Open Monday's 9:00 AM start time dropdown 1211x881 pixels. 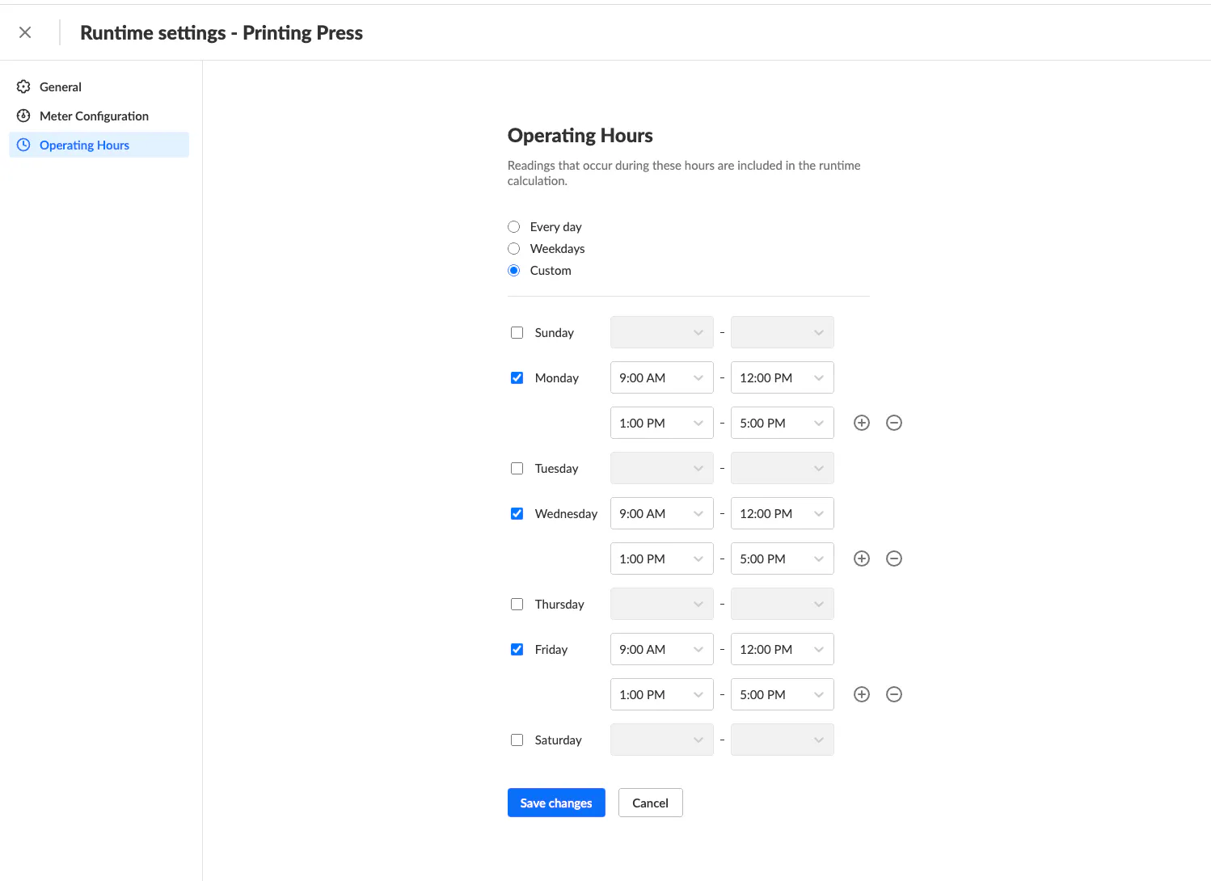(661, 377)
